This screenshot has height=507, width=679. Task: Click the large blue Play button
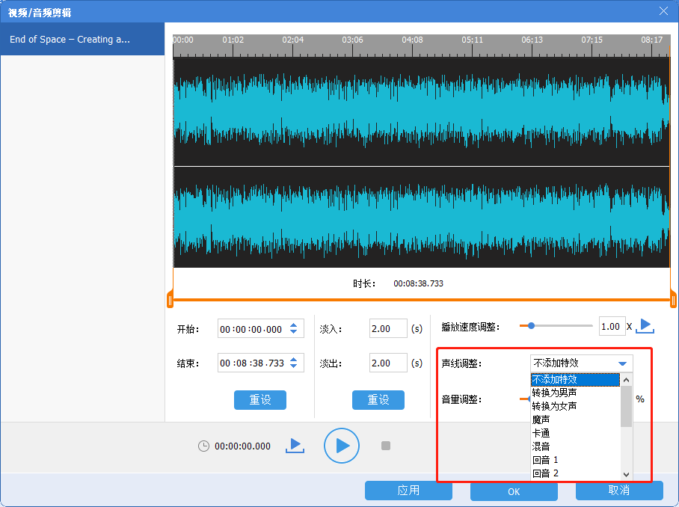coord(341,446)
